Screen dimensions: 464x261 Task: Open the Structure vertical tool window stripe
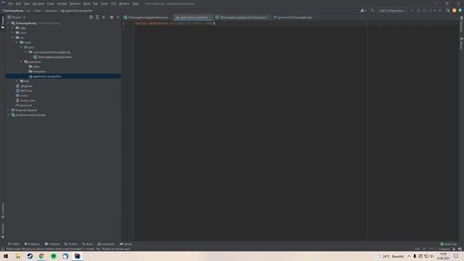(x=3, y=210)
